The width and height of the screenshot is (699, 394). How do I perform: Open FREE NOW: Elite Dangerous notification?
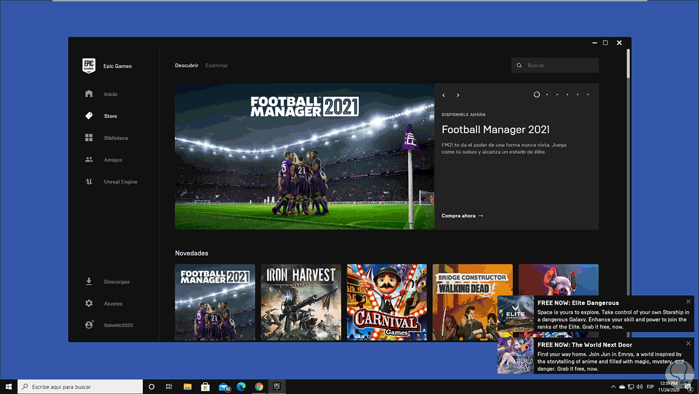tap(596, 314)
